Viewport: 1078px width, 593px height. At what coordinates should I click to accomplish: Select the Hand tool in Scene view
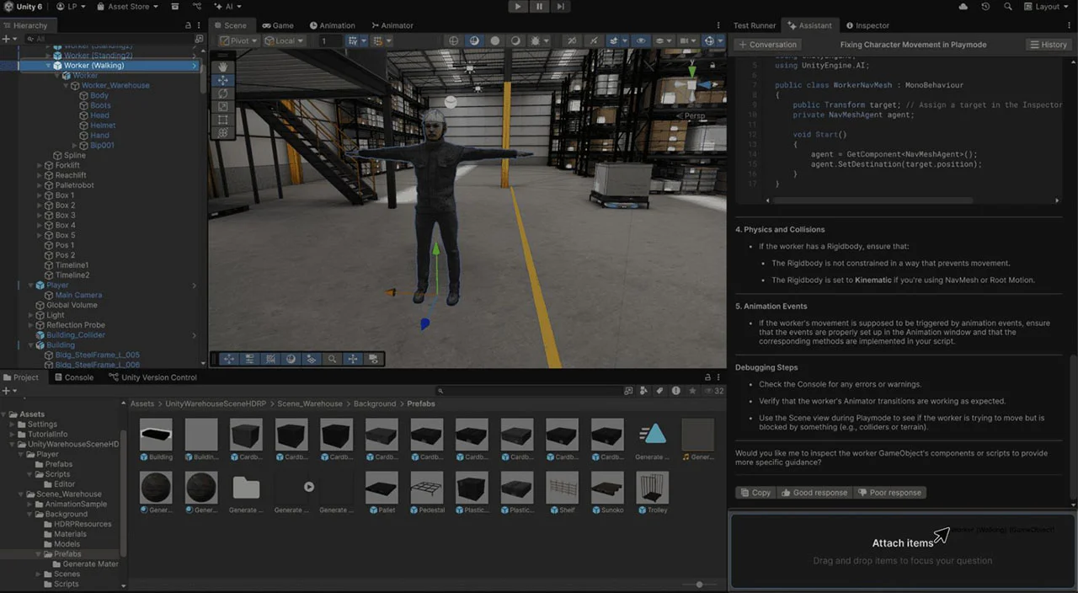pos(222,67)
